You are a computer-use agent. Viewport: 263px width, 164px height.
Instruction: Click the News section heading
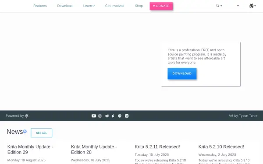pos(15,132)
